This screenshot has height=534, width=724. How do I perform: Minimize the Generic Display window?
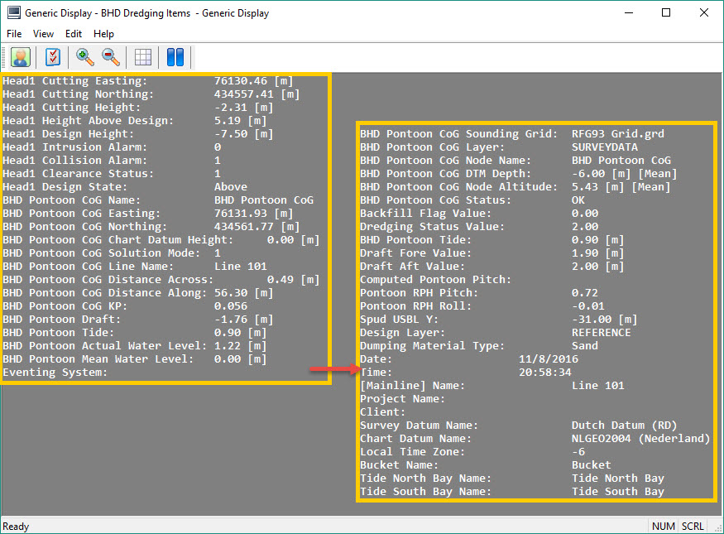(627, 13)
